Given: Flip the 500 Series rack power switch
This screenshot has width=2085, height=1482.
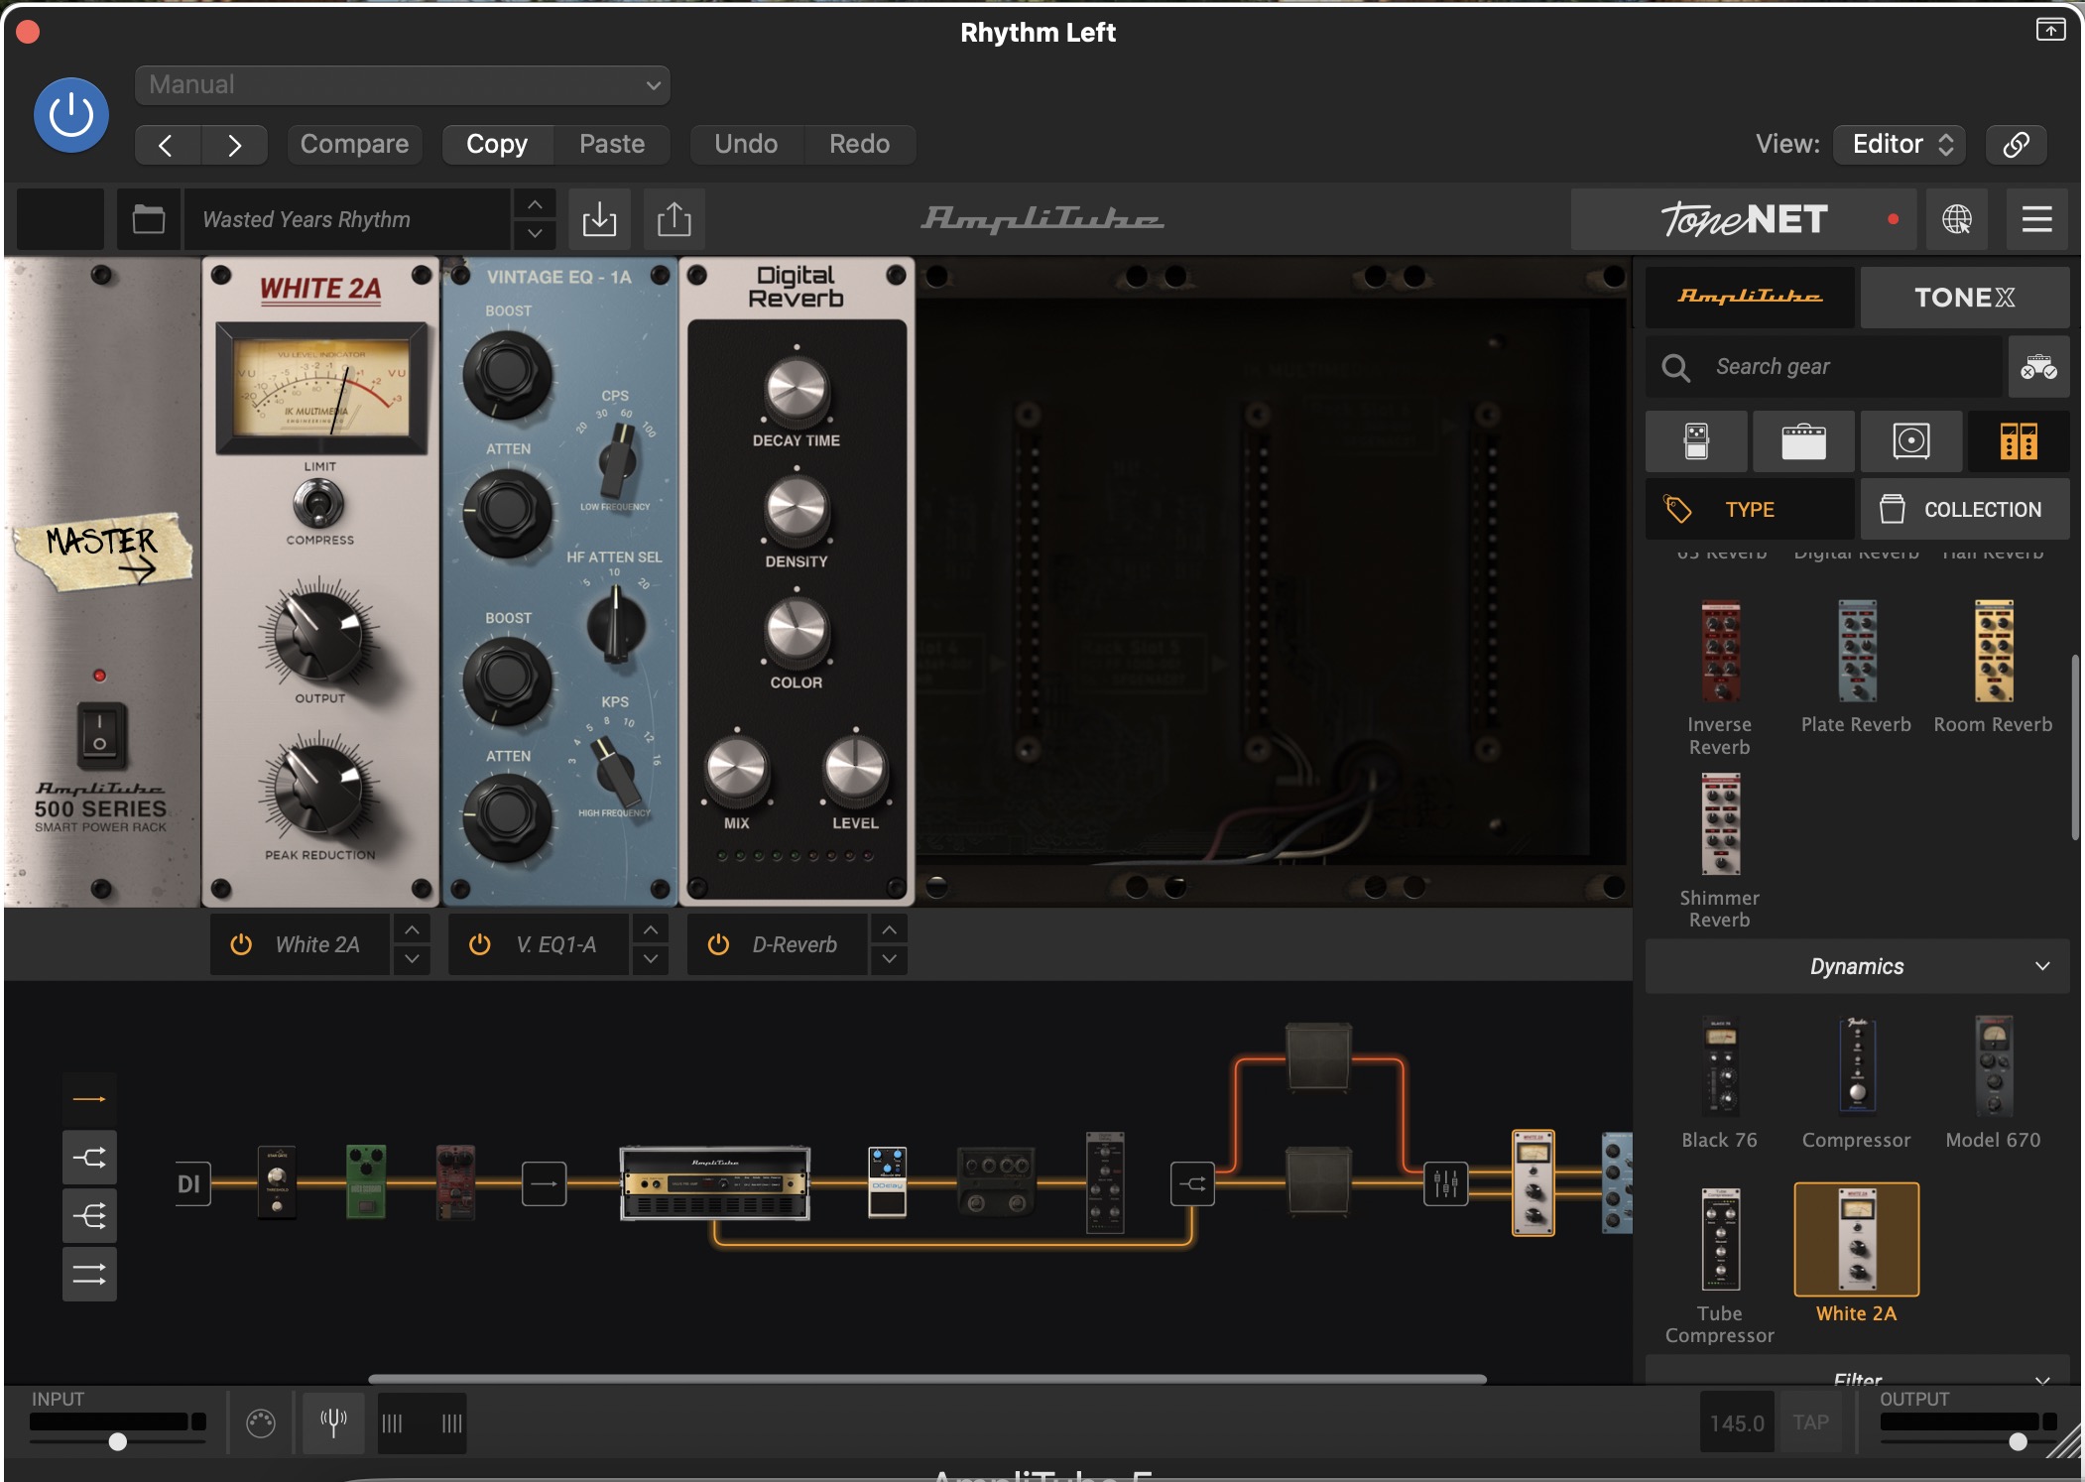Looking at the screenshot, I should 100,736.
